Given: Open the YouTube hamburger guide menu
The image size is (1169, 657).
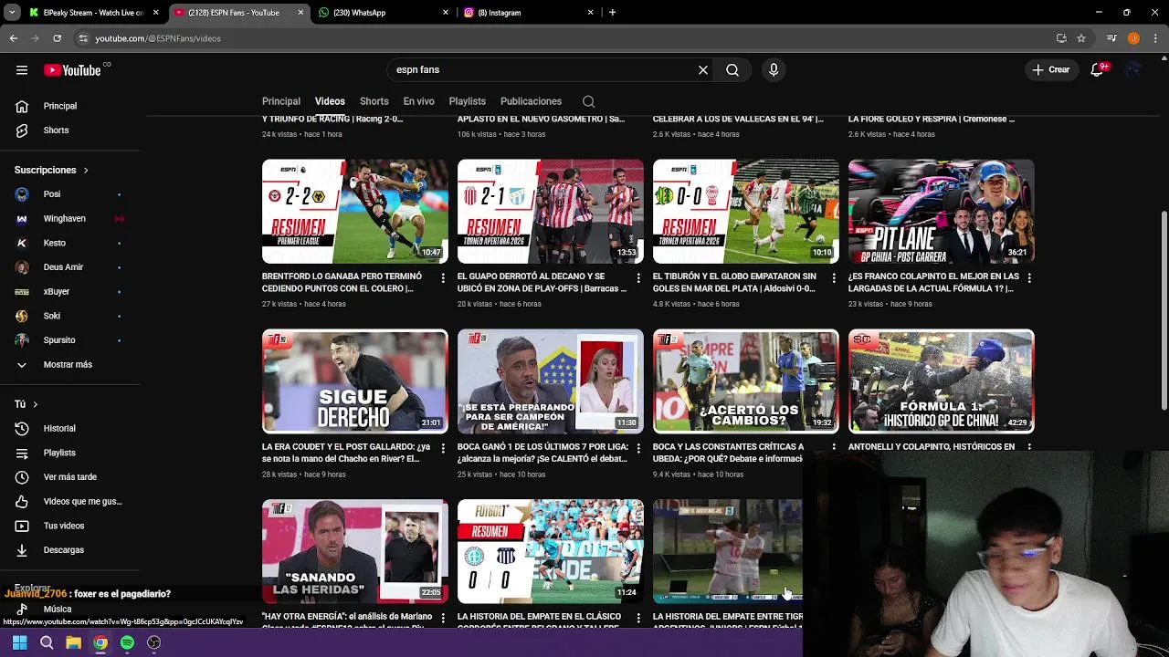Looking at the screenshot, I should click(x=22, y=70).
